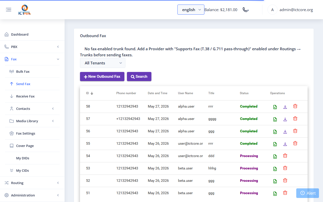Expand the Routing sidebar menu
The height and width of the screenshot is (202, 323).
tap(32, 183)
